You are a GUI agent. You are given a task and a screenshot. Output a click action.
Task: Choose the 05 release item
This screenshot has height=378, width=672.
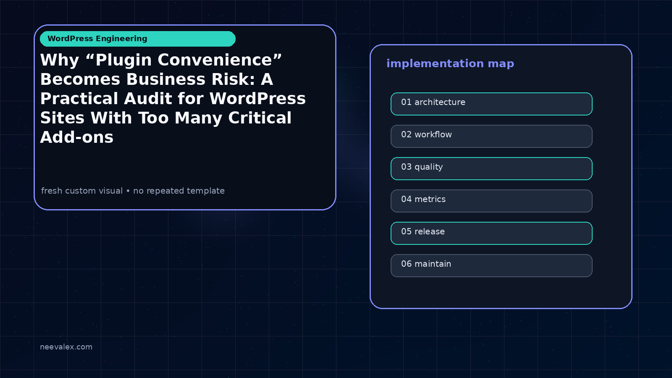[x=491, y=233]
